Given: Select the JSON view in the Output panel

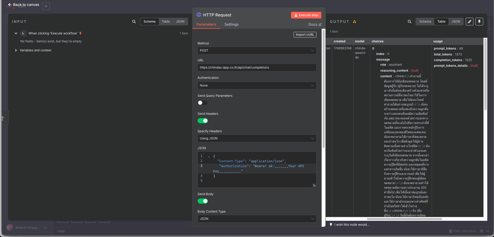Looking at the screenshot, I should [x=455, y=22].
